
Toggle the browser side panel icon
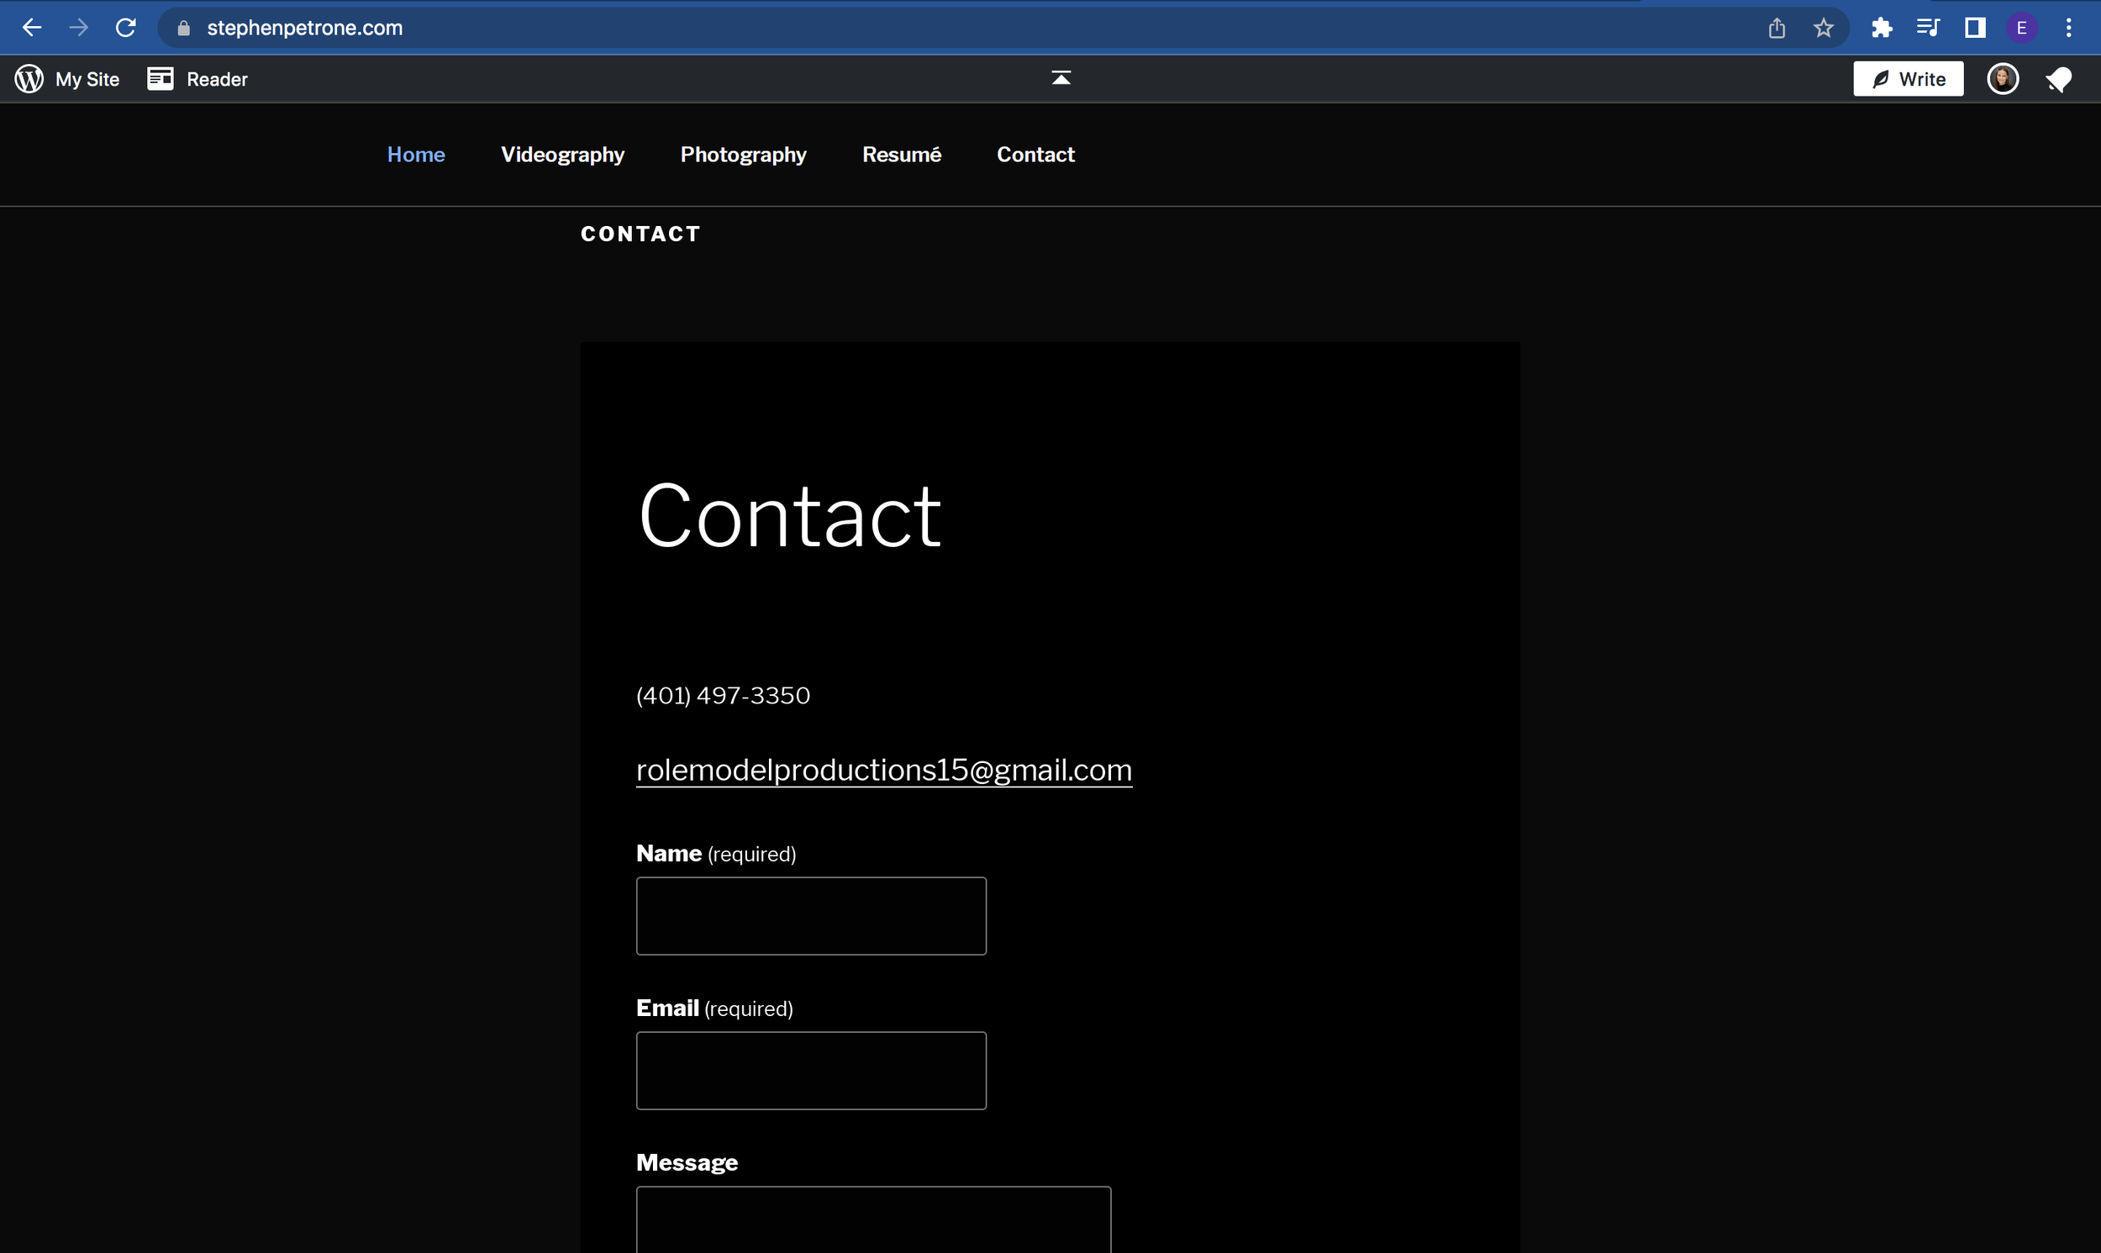click(x=1974, y=28)
